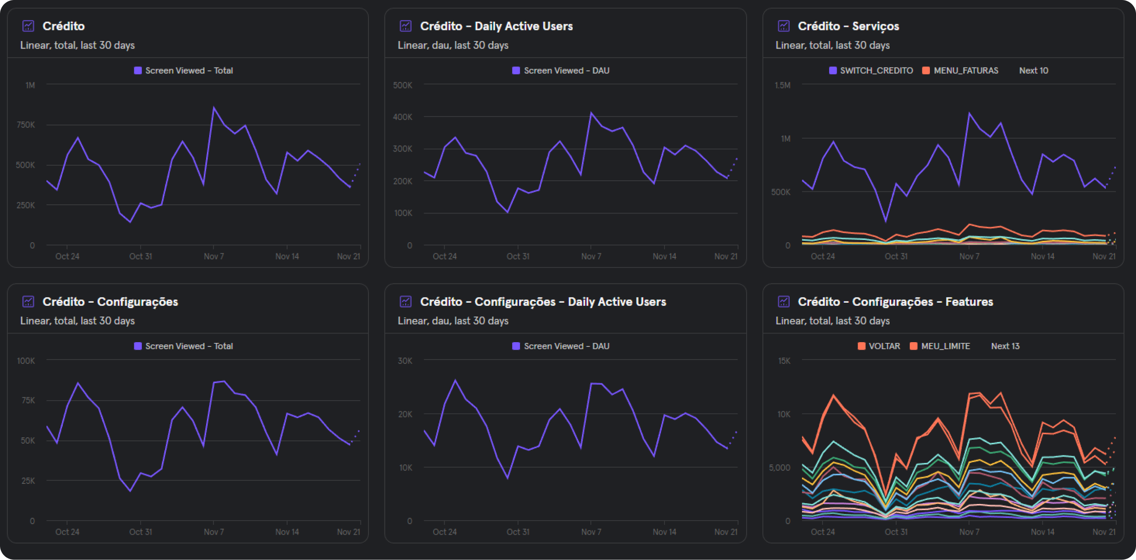Click the Nov 14 x-axis label in Serviços chart
1136x560 pixels.
(x=1042, y=256)
